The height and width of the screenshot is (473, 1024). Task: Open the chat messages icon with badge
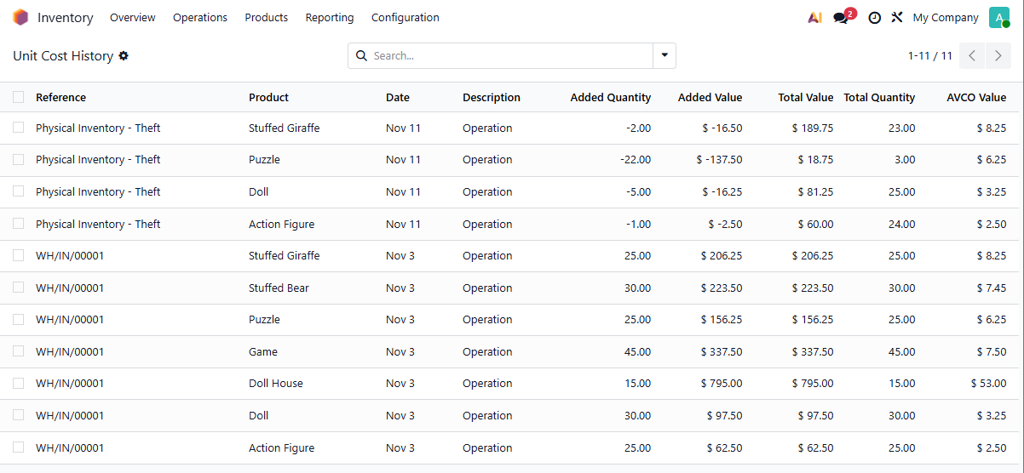(841, 18)
